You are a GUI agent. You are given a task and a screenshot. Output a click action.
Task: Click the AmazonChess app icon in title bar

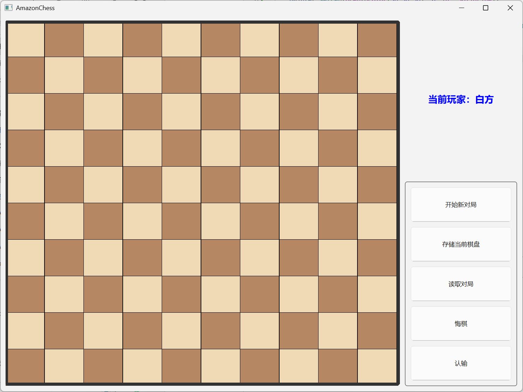(9, 8)
